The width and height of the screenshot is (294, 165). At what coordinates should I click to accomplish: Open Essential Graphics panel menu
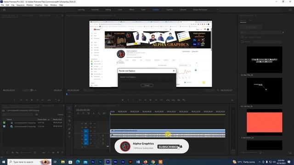(256, 16)
